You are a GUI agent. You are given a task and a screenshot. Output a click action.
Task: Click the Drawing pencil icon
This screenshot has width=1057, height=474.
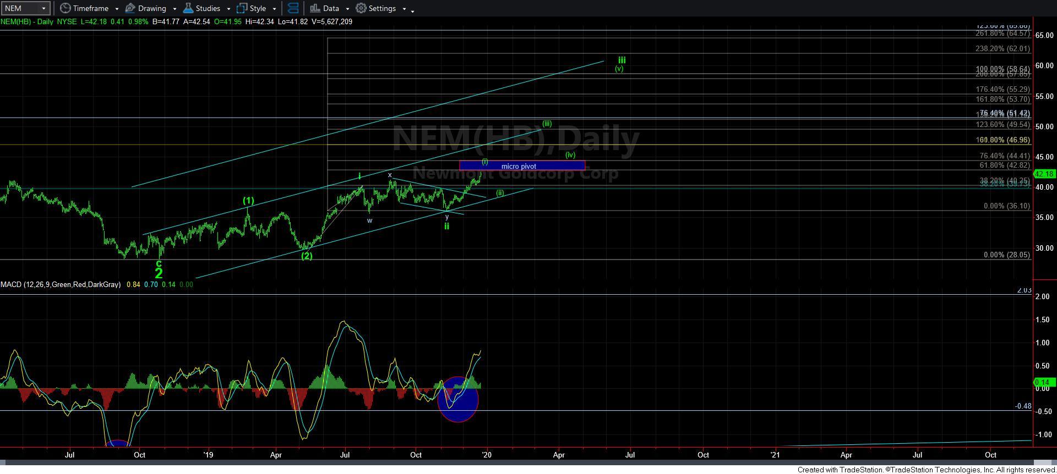130,8
